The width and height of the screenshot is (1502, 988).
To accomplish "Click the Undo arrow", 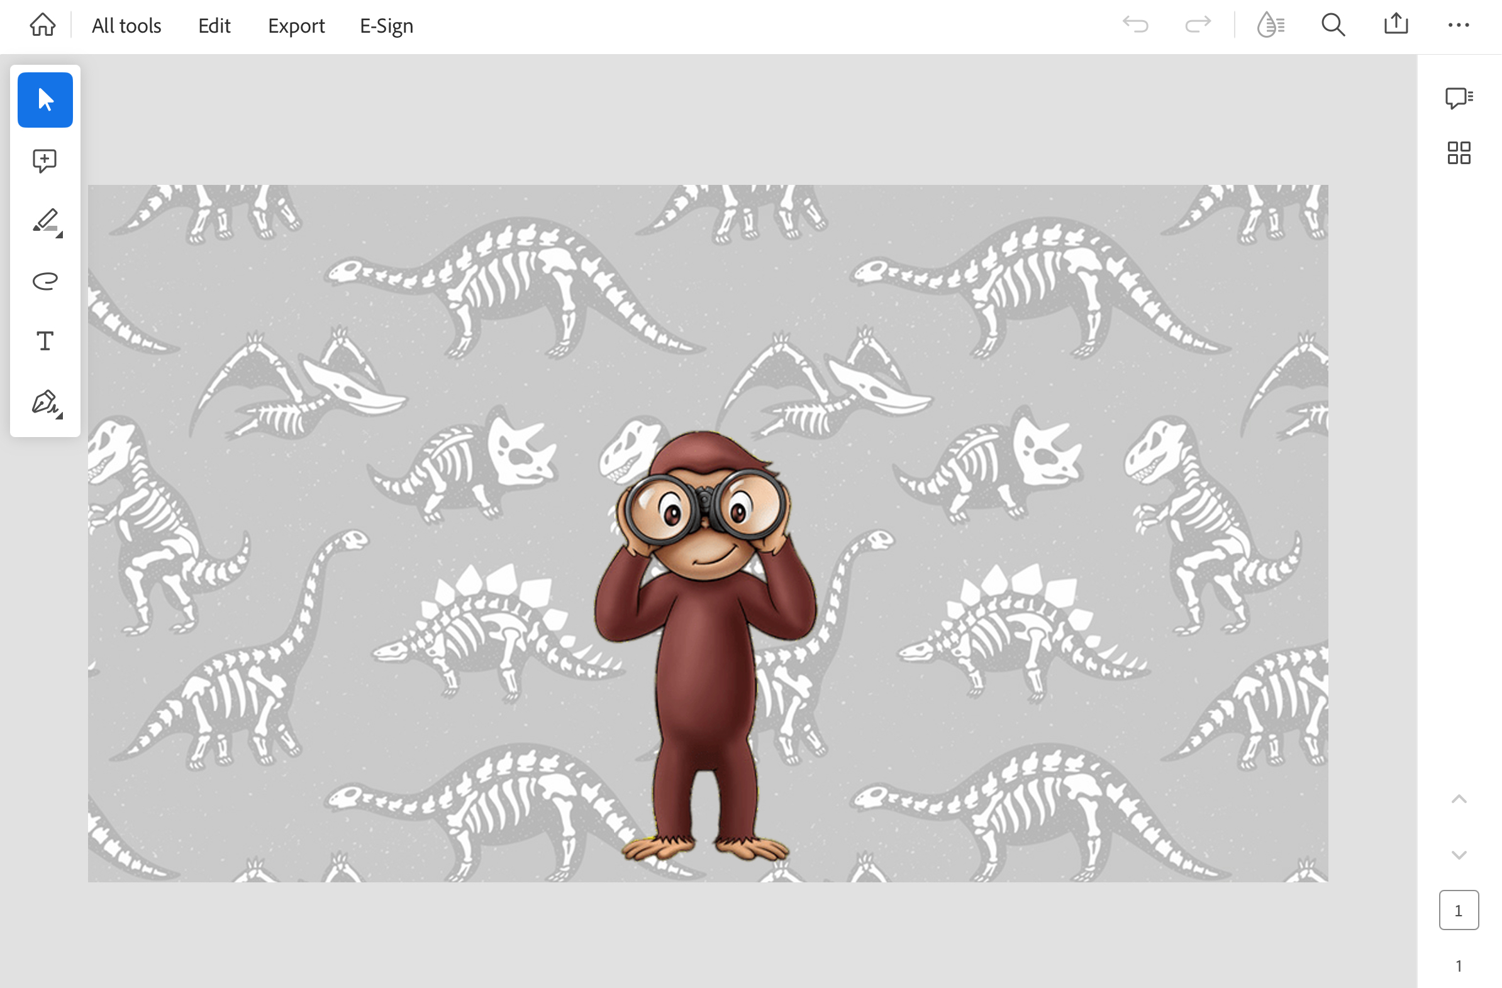I will pos(1135,25).
